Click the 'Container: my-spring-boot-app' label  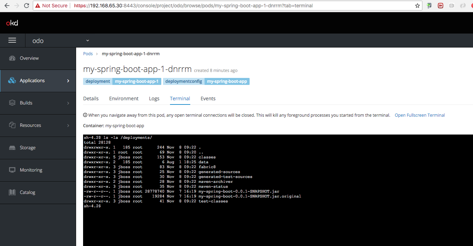pos(113,126)
